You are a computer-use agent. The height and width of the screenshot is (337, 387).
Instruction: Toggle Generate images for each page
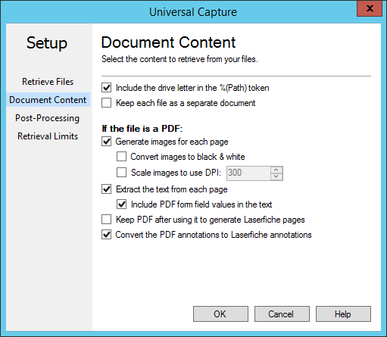(x=107, y=142)
